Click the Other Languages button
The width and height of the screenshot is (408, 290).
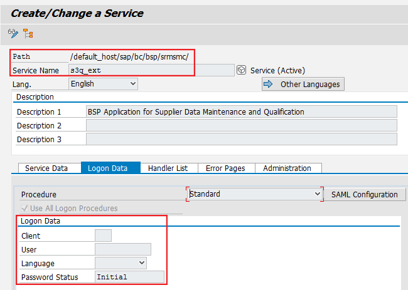303,84
